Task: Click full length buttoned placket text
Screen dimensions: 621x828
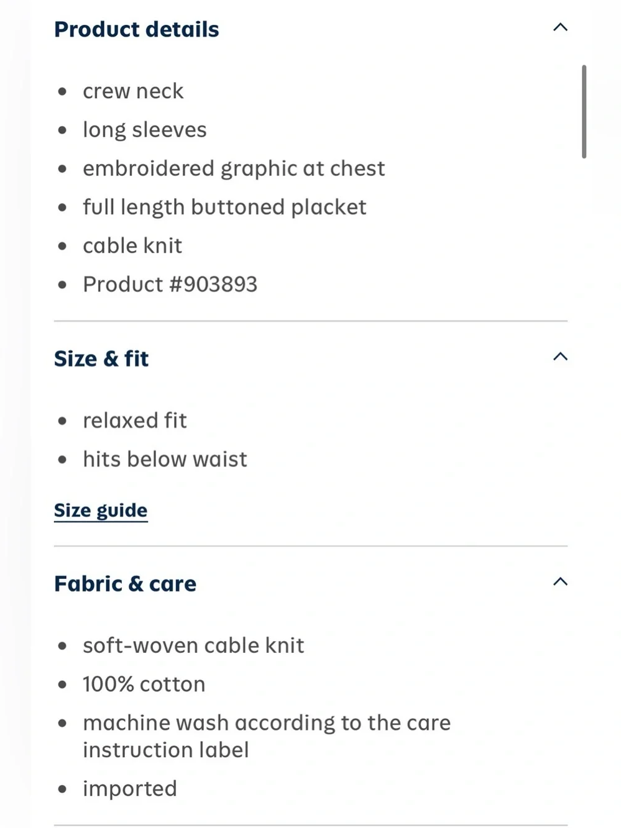Action: point(224,207)
